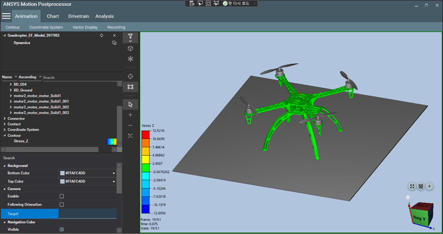Screen dimensions: 443x234
Task: Click the Vector Display button
Action: coord(85,27)
